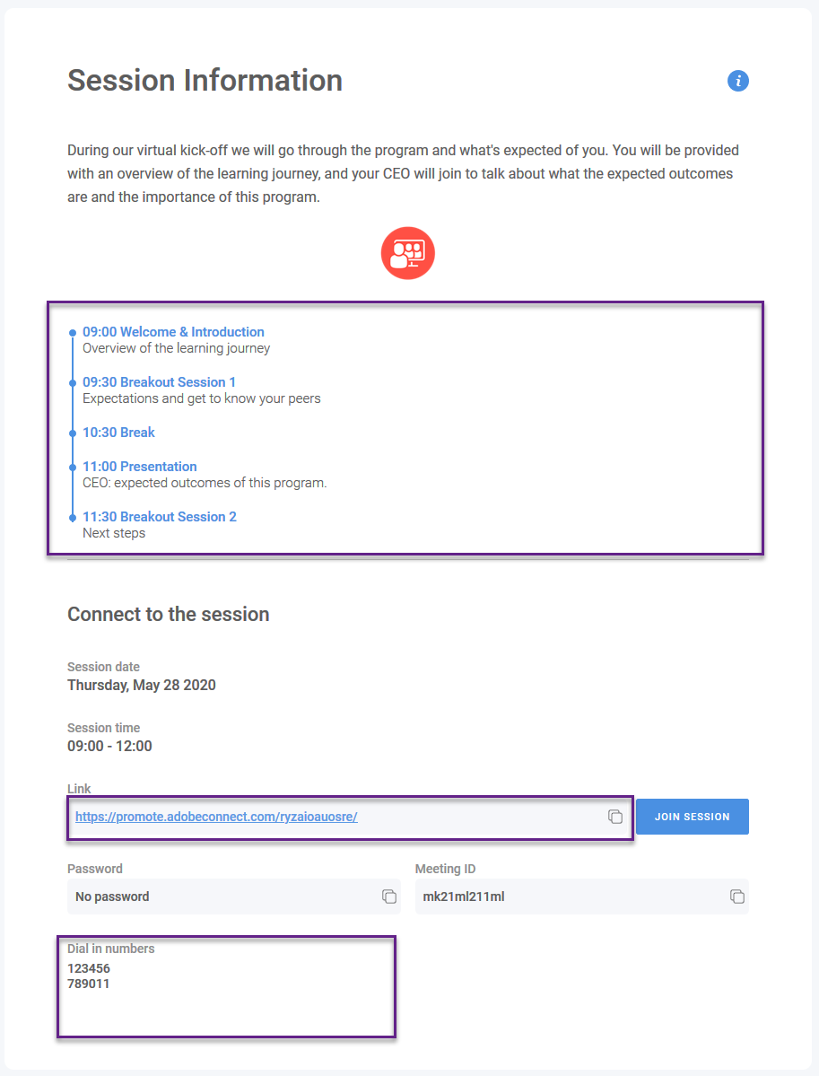Click the Thursday, May 28 2020 date
The width and height of the screenshot is (819, 1076).
pyautogui.click(x=142, y=686)
